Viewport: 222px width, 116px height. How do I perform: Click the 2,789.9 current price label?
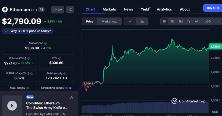coord(215,47)
